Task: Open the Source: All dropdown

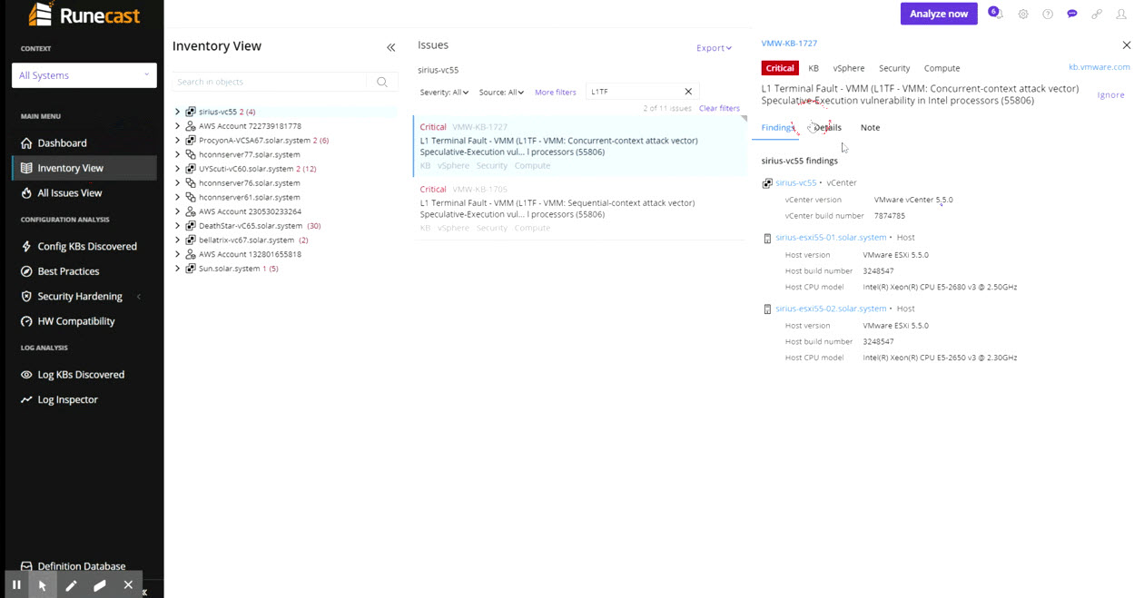Action: [501, 93]
